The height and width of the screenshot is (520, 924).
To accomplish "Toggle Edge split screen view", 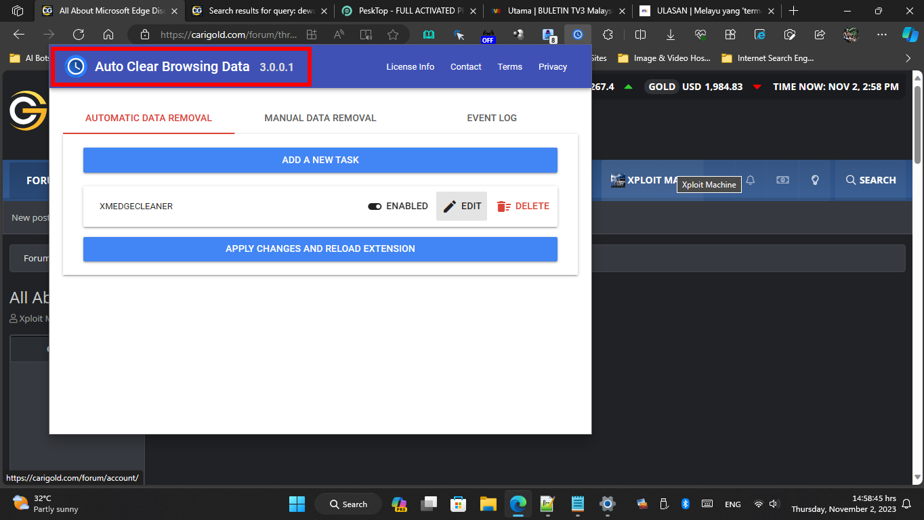I will coord(640,35).
